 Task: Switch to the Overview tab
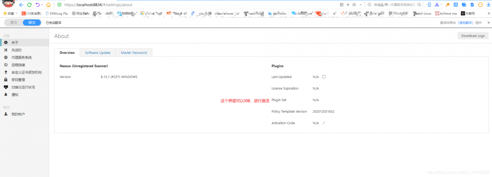[67, 53]
